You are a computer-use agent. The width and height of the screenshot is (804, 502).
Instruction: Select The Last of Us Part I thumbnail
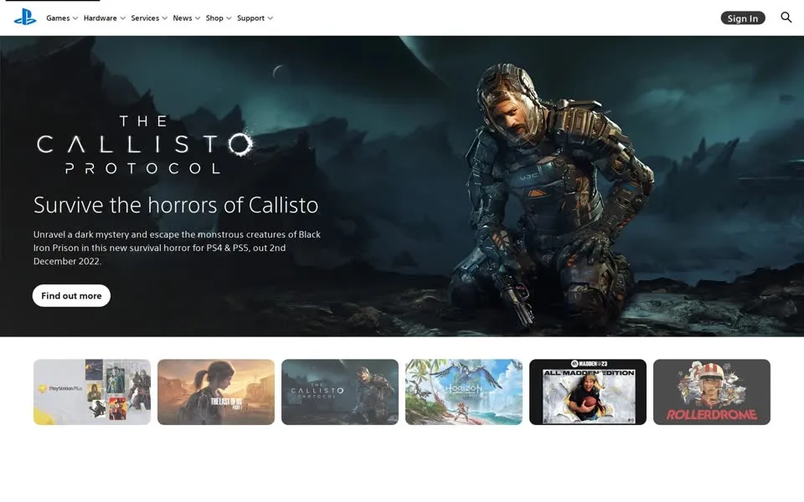216,392
